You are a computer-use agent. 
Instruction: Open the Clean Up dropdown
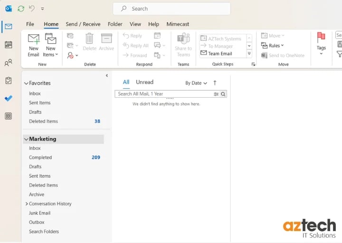[x=72, y=46]
